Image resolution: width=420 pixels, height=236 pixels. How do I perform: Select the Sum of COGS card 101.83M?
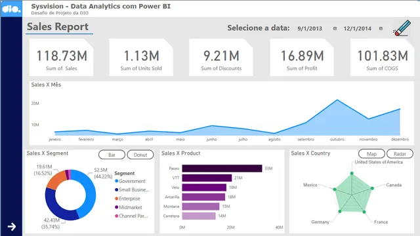(x=382, y=57)
